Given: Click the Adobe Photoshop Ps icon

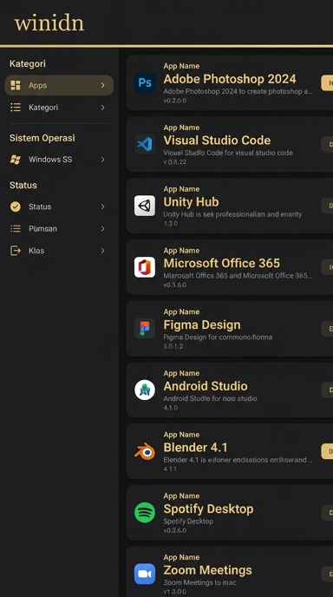Looking at the screenshot, I should pyautogui.click(x=145, y=82).
